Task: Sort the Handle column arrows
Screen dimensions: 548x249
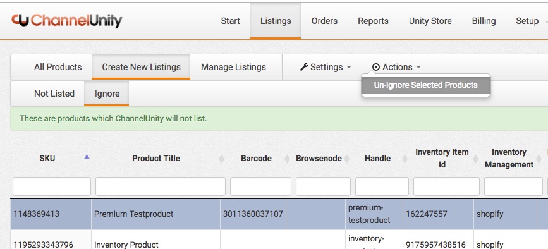Action: 405,159
